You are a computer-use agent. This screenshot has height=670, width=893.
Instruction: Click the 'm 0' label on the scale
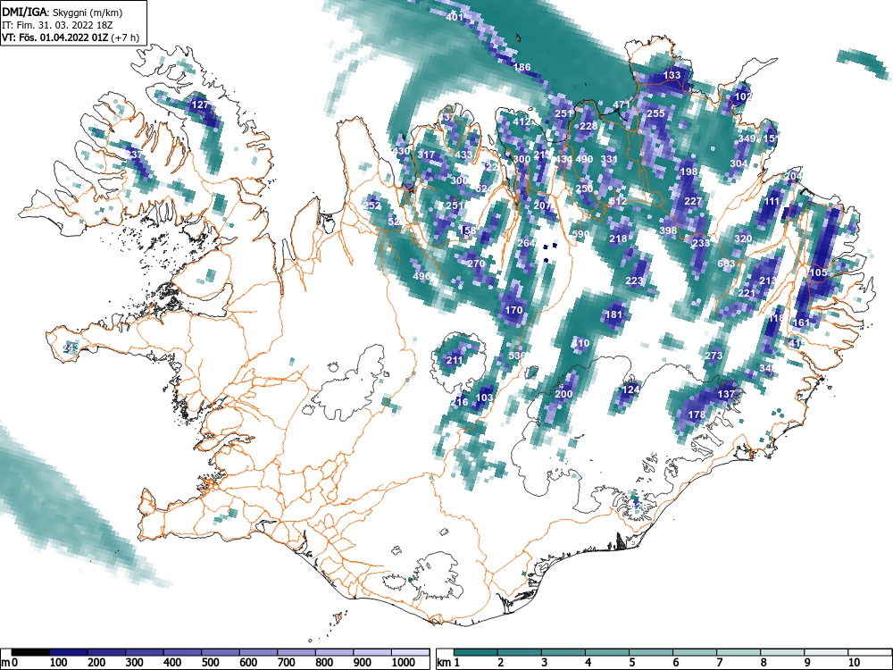(x=9, y=663)
